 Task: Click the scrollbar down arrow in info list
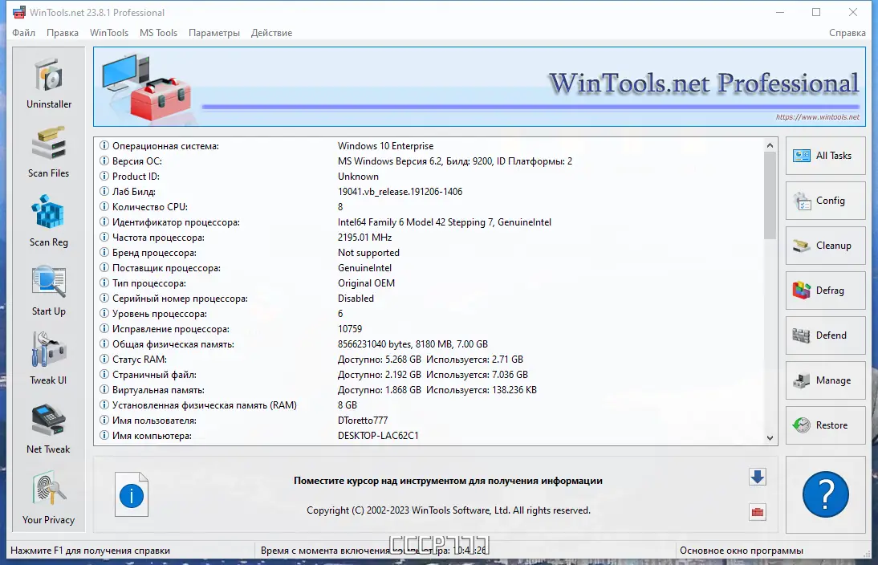(x=770, y=438)
